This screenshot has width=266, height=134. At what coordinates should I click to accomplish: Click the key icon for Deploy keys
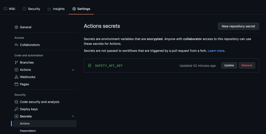tap(16, 109)
